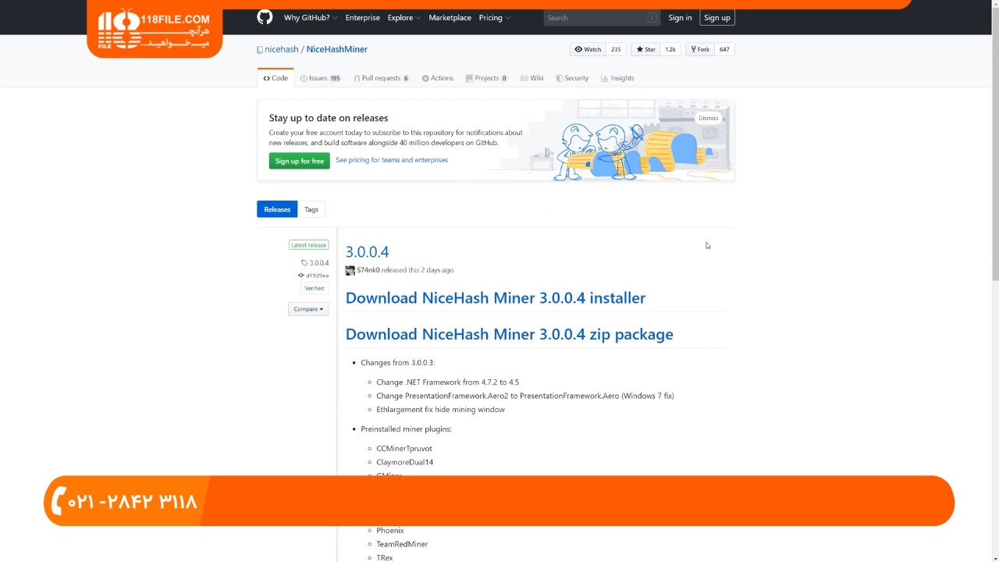This screenshot has width=999, height=562.
Task: Expand the Compare dropdown button
Action: (308, 309)
